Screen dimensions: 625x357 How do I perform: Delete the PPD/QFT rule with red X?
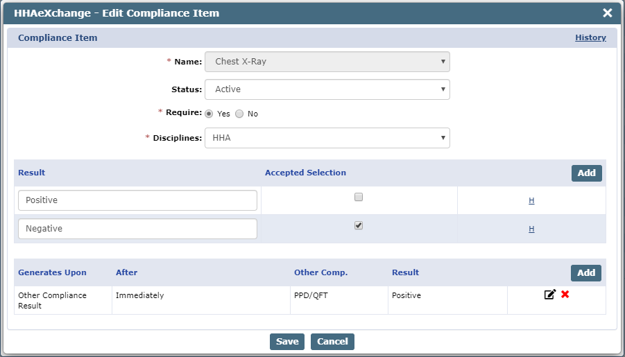(x=565, y=295)
